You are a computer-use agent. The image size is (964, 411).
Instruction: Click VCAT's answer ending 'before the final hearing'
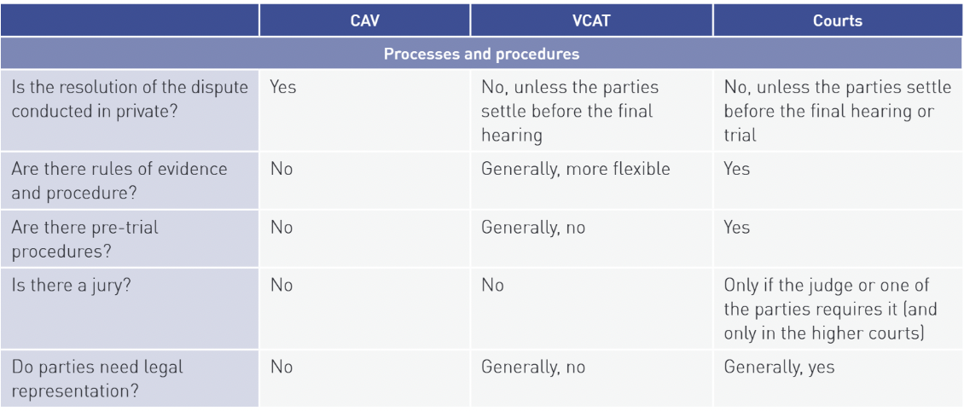tap(569, 111)
